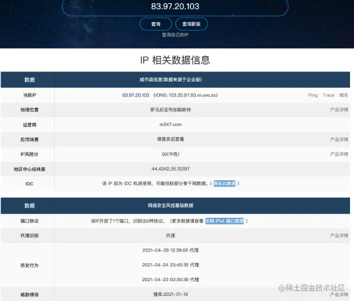354x301 pixels.
Task: Select threat entry 撞库:2021-01-19
Action: [170, 294]
